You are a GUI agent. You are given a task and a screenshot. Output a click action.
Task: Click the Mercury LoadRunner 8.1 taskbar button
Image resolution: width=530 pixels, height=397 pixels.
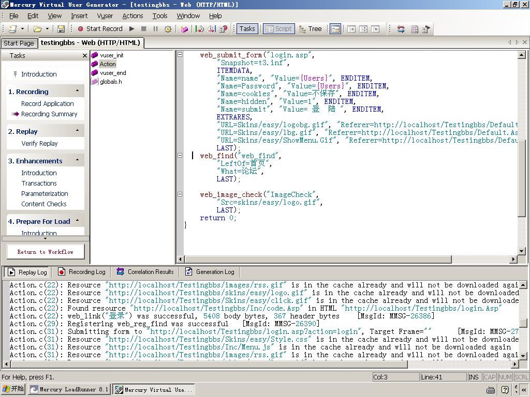coord(69,390)
